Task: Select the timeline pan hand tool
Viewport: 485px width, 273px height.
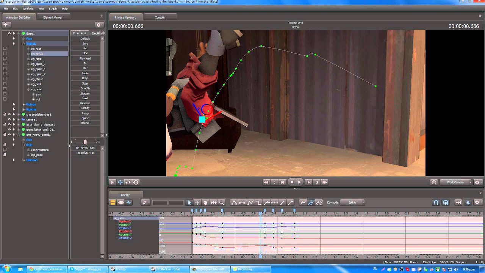Action: pos(205,202)
